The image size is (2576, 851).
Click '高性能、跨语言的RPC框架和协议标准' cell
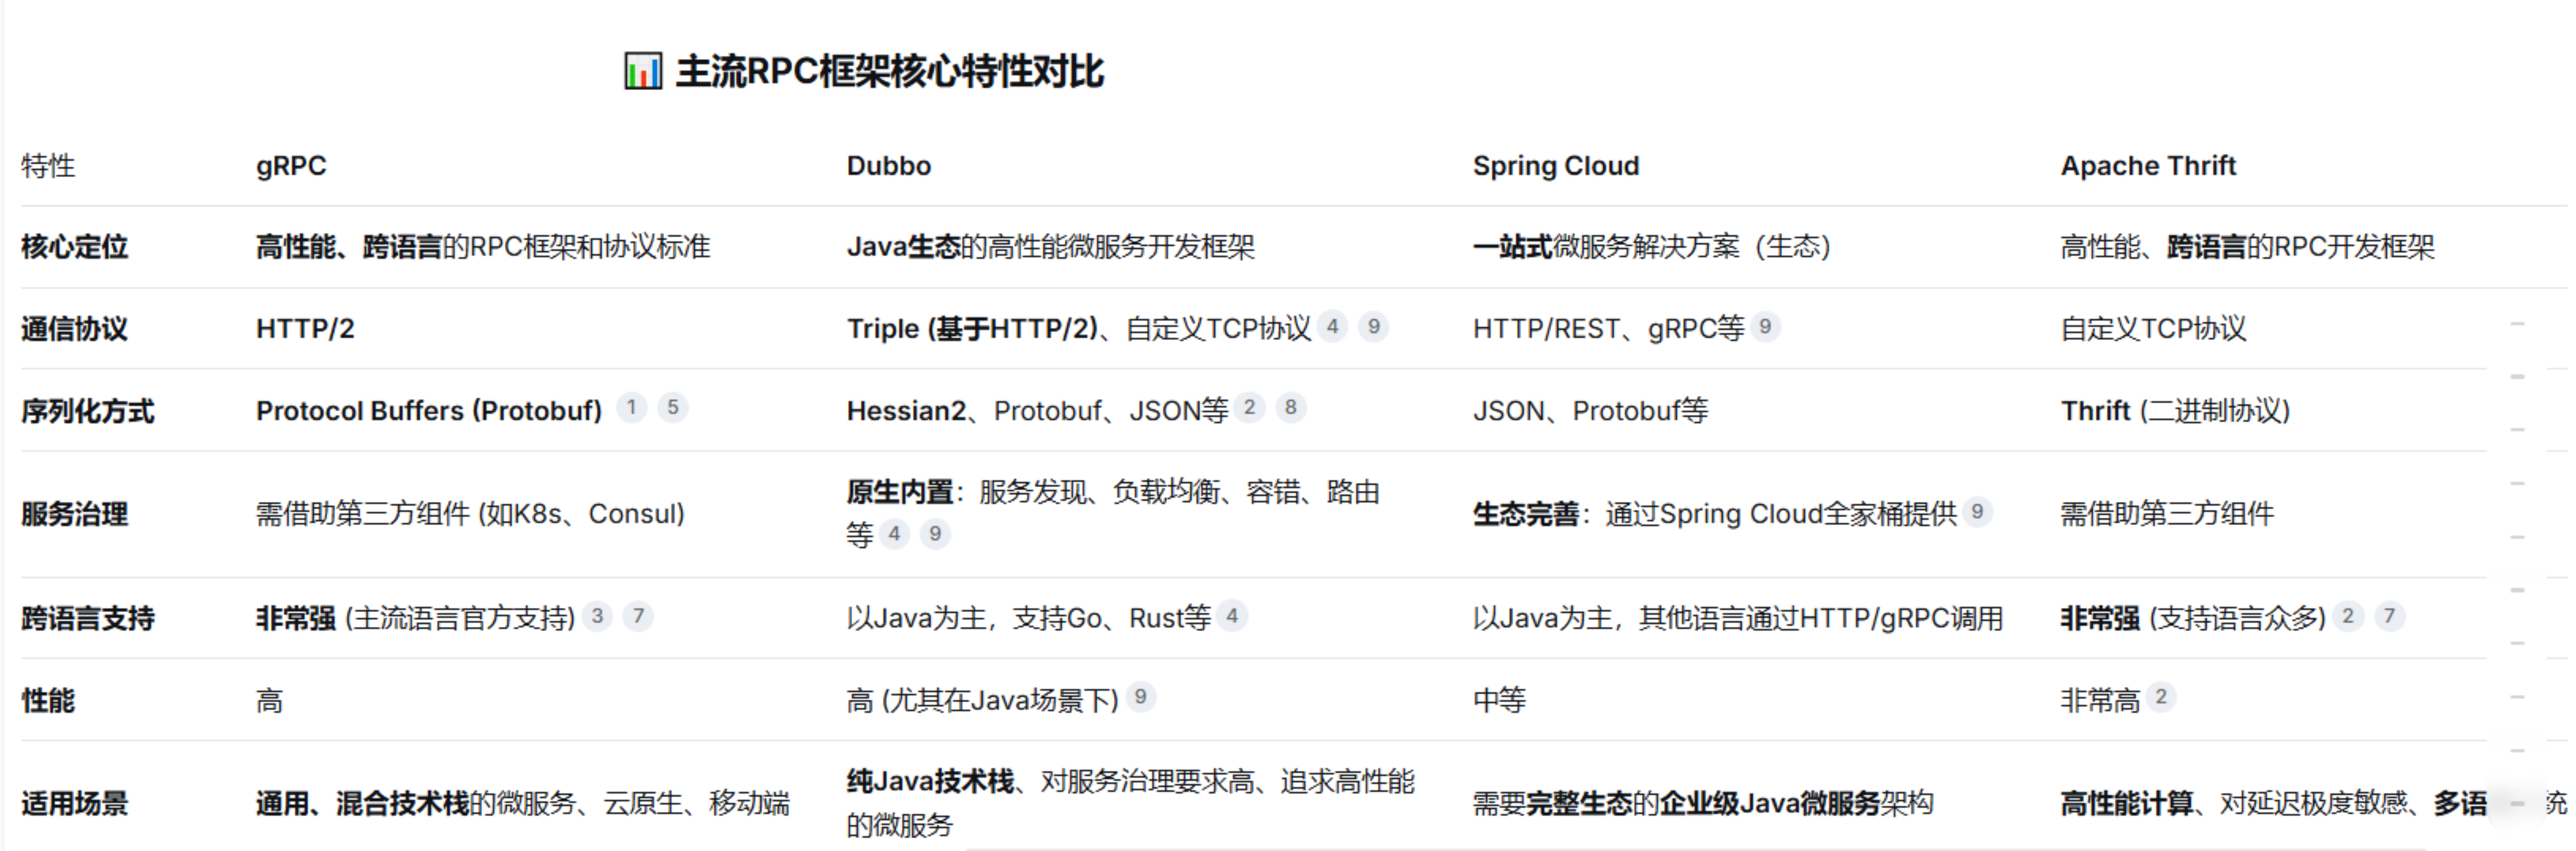tap(483, 247)
